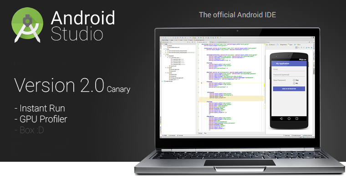Click the Help question mark toolbar icon
Screen dimensions: 346x179
pos(220,38)
